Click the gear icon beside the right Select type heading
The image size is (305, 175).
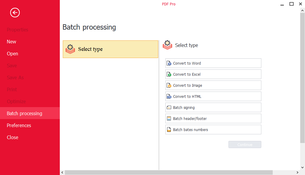coord(167,45)
